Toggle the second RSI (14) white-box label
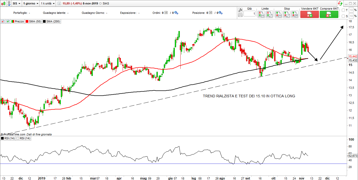 point(24,139)
